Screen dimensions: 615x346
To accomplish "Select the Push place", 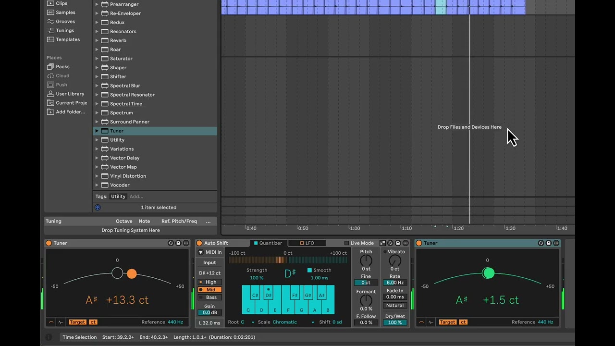I will click(x=57, y=85).
